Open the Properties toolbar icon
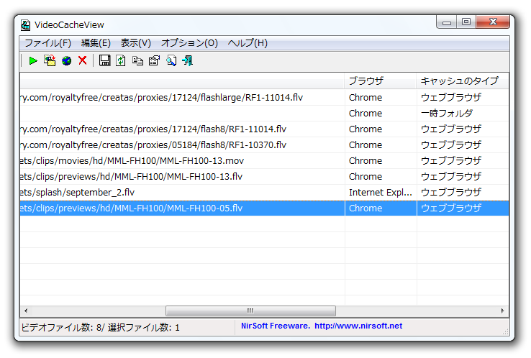Viewport: 531px width, 358px height. pyautogui.click(x=154, y=61)
